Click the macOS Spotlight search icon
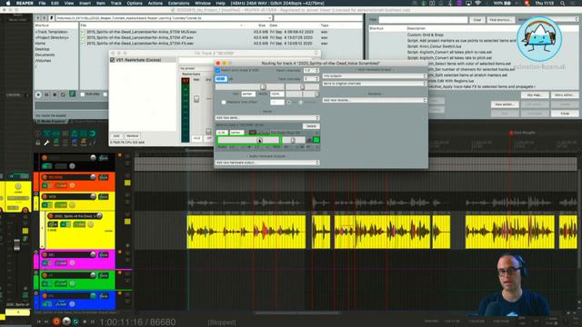Image resolution: width=582 pixels, height=327 pixels. click(x=562, y=3)
